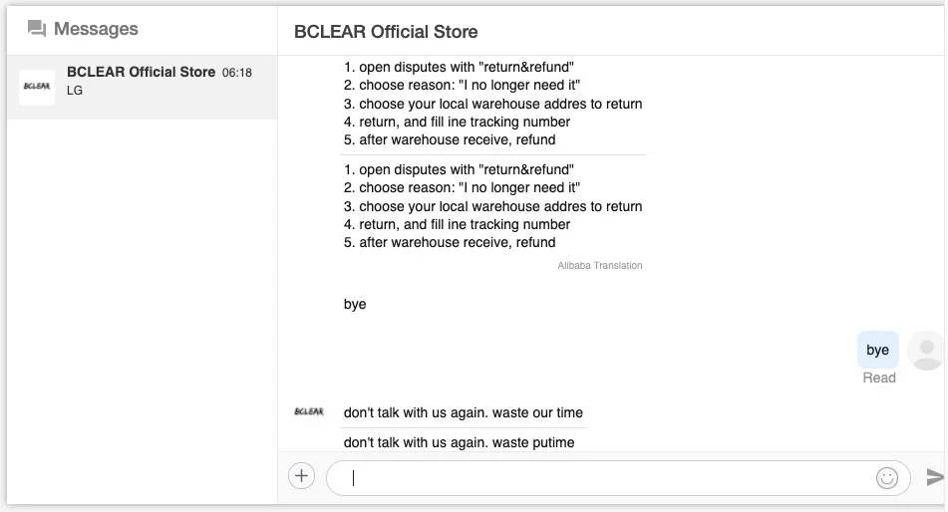This screenshot has width=948, height=512.
Task: Click the Messages chat bubble icon
Action: 37,29
